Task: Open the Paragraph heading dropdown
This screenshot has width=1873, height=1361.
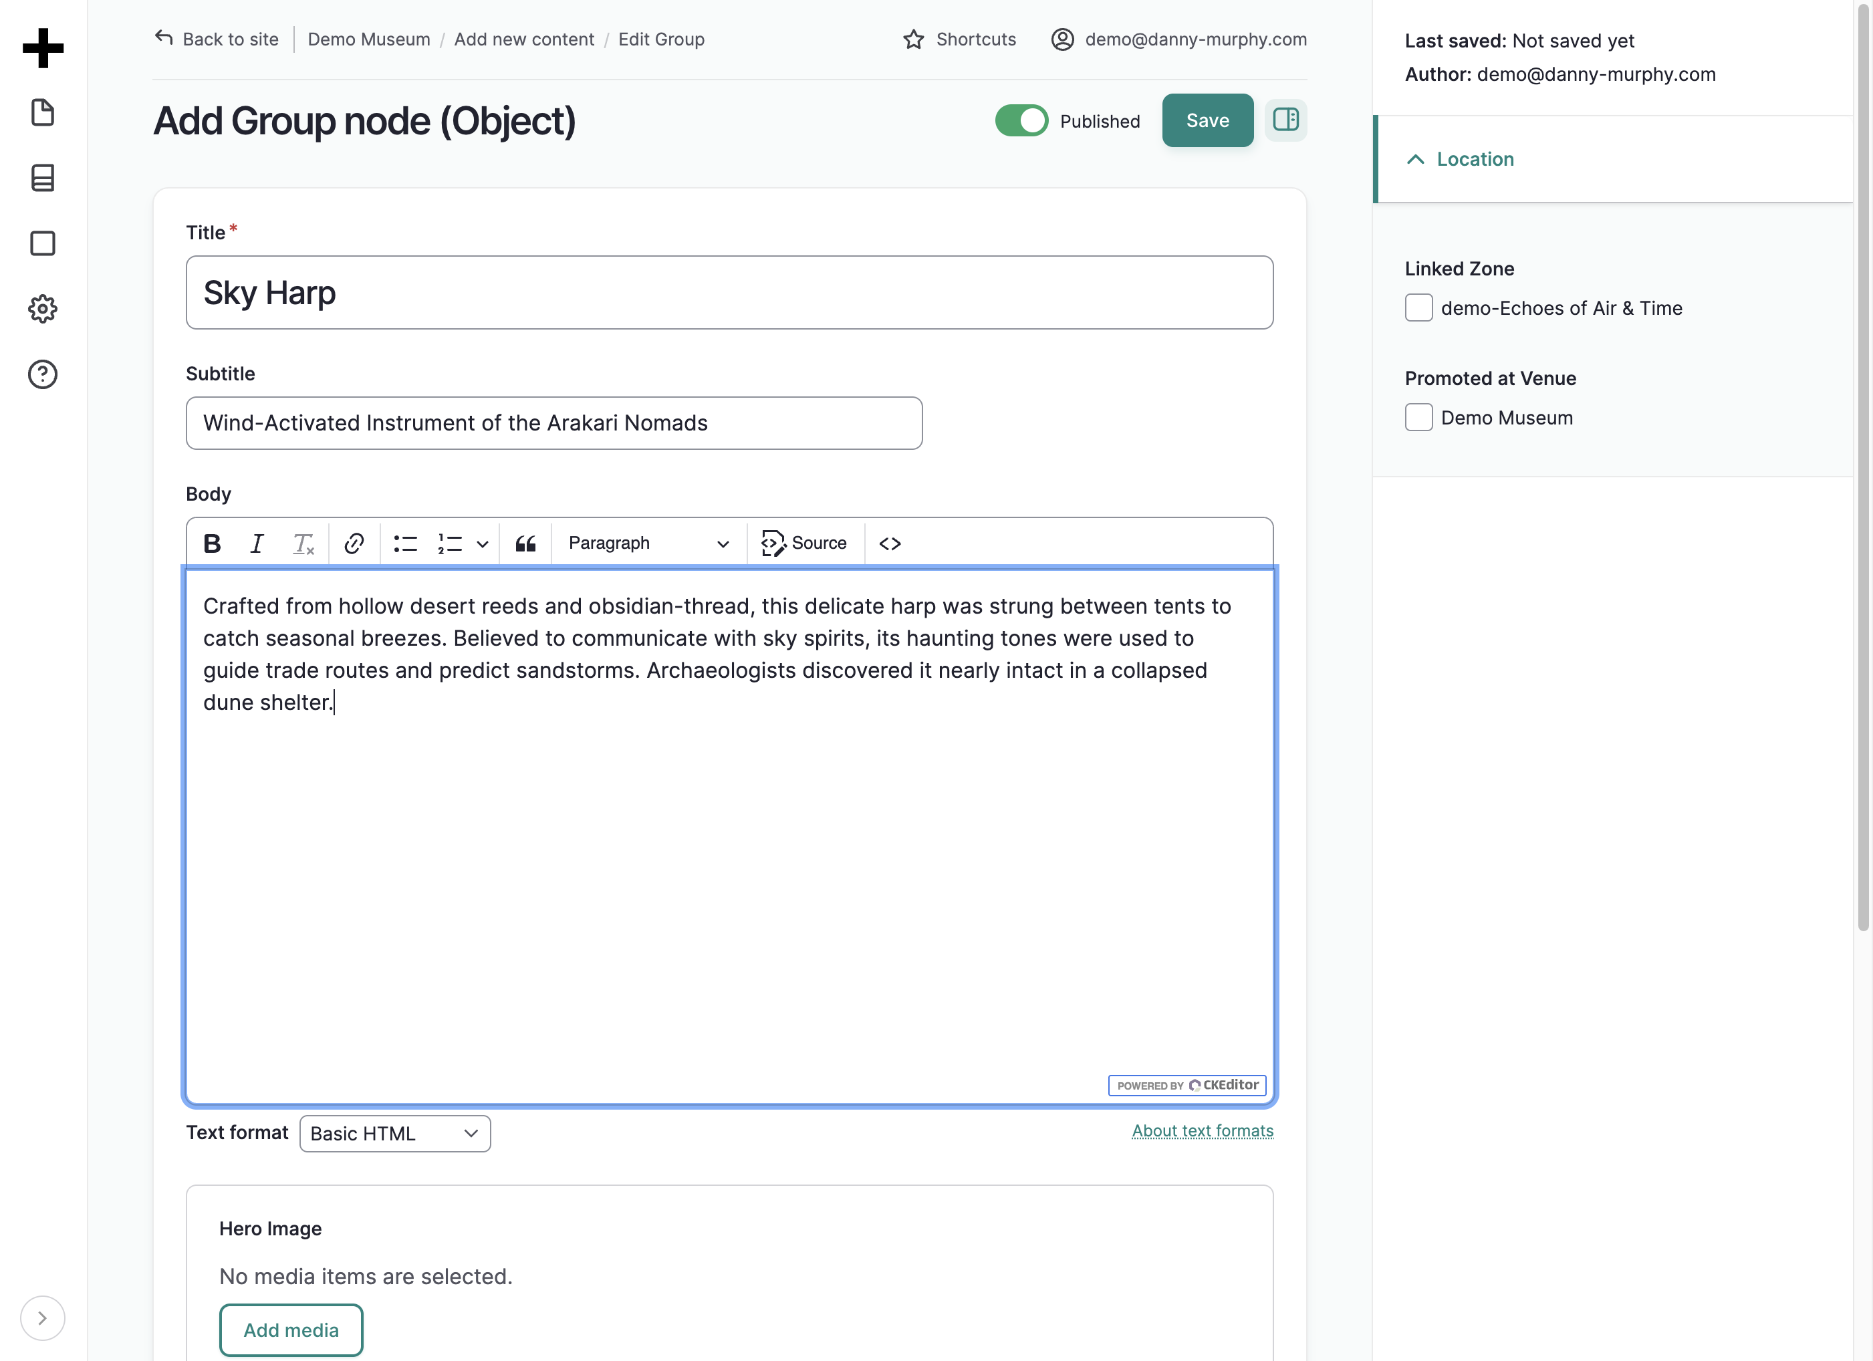Action: 648,543
